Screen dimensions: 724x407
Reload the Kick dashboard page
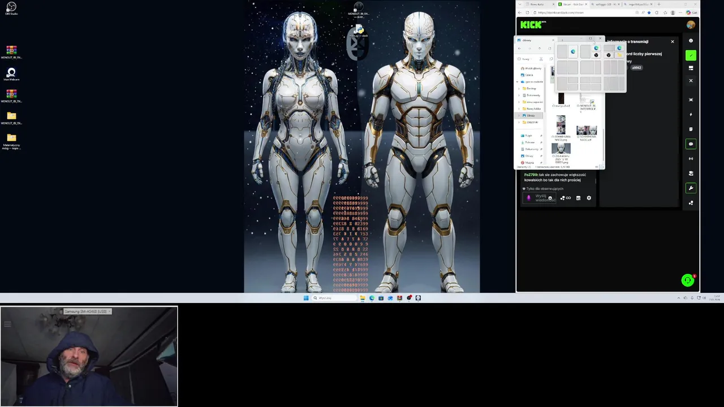coord(528,12)
